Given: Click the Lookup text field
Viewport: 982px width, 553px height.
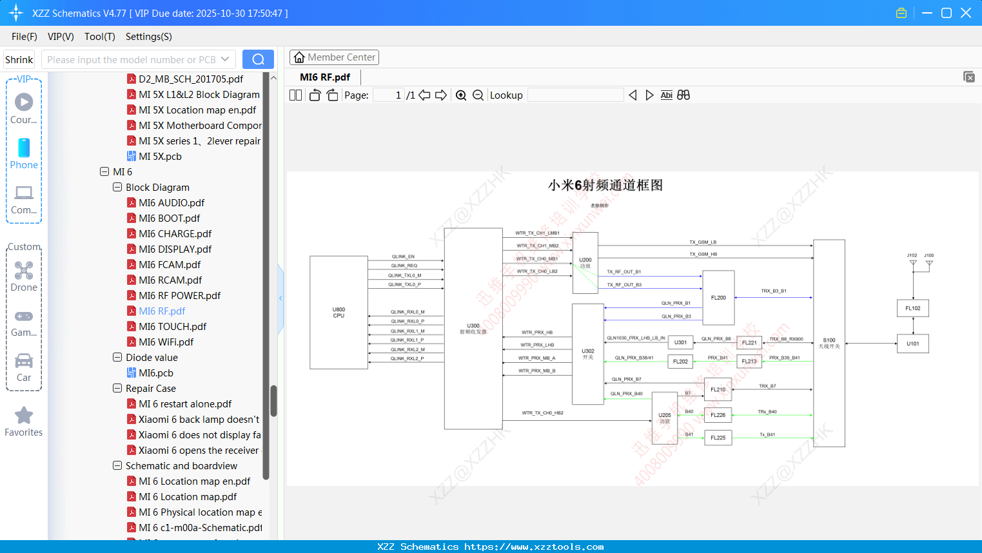Looking at the screenshot, I should pos(576,95).
